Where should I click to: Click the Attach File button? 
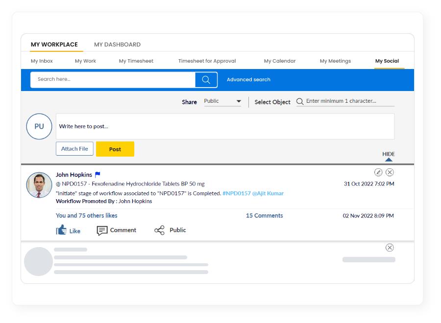(74, 149)
